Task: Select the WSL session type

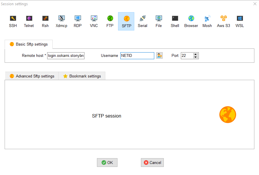Action: point(240,21)
